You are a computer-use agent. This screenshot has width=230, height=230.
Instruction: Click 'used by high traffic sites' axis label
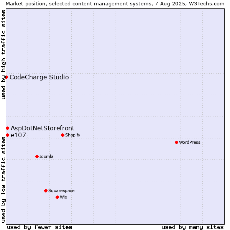(x=3, y=54)
